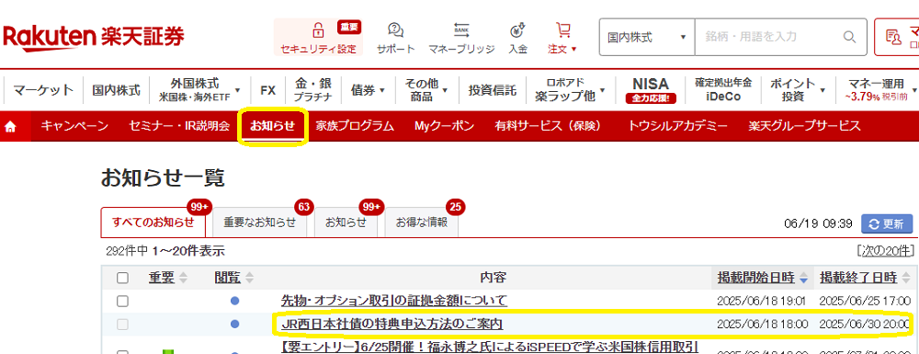Screen dimensions: 919x354
Task: Switch to the お知らせ list tab
Action: (x=346, y=223)
